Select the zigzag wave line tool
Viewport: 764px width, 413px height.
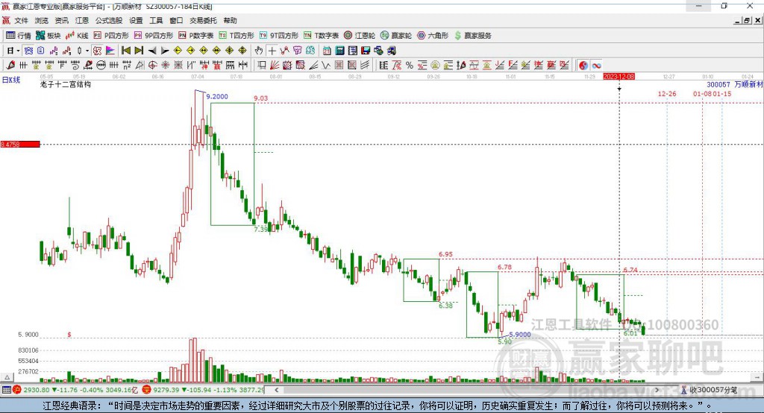327,66
